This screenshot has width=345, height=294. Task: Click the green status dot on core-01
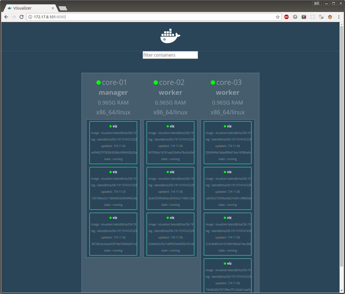pos(98,82)
